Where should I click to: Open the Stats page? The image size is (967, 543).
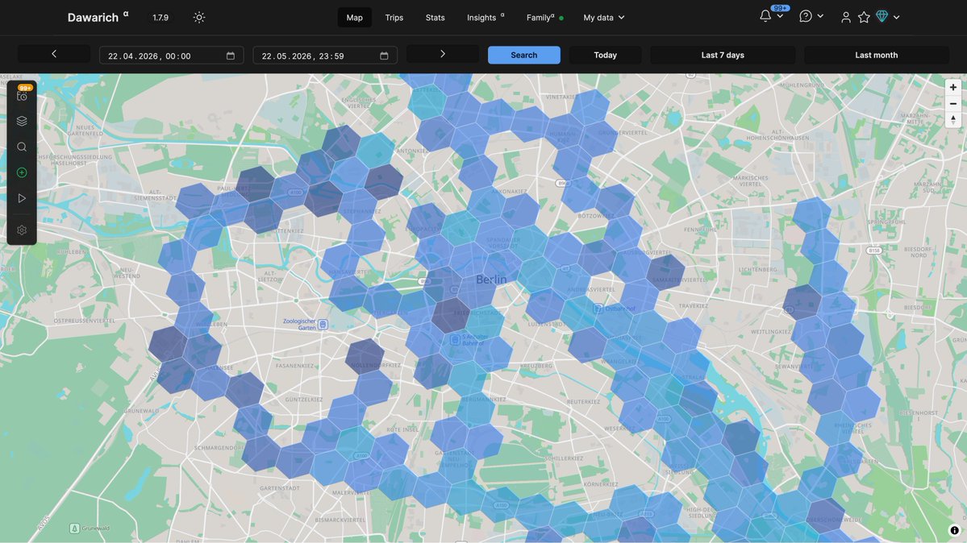(435, 17)
